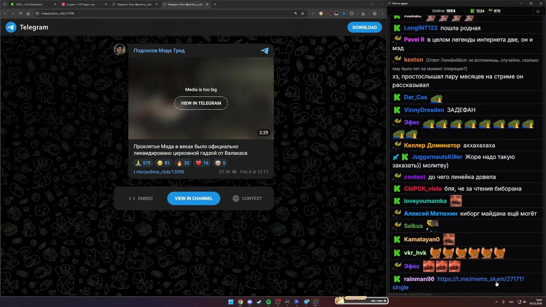The image size is (546, 307).
Task: Click the Kick viewer count 1224 in chat header
Action: click(477, 11)
